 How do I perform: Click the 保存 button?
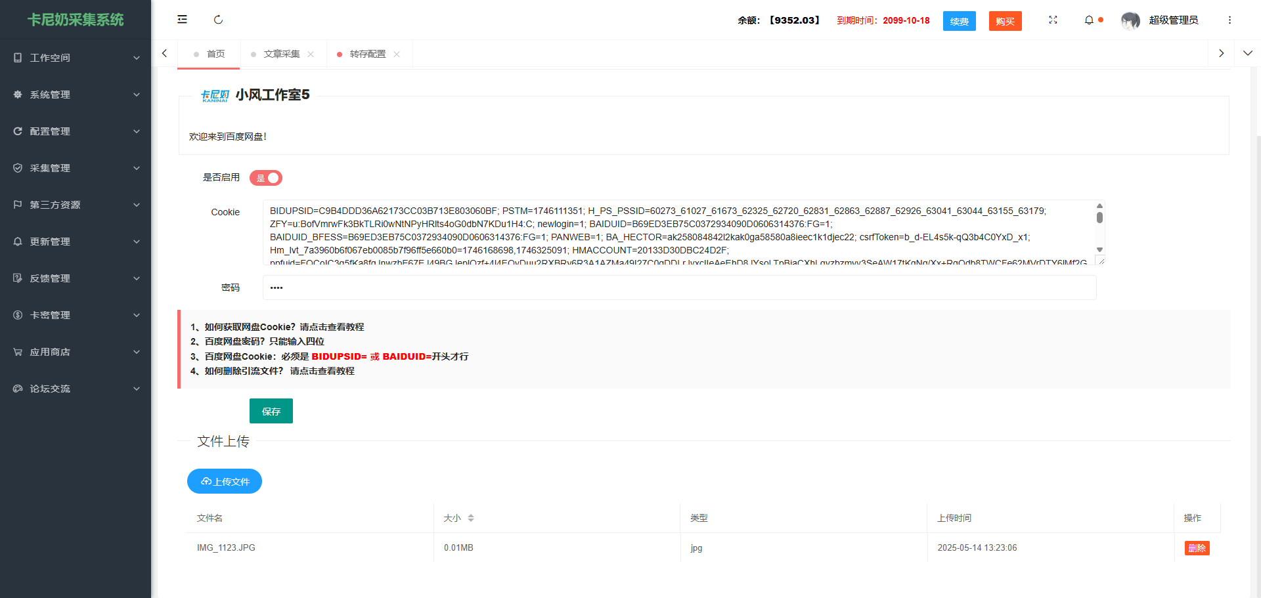(x=271, y=411)
